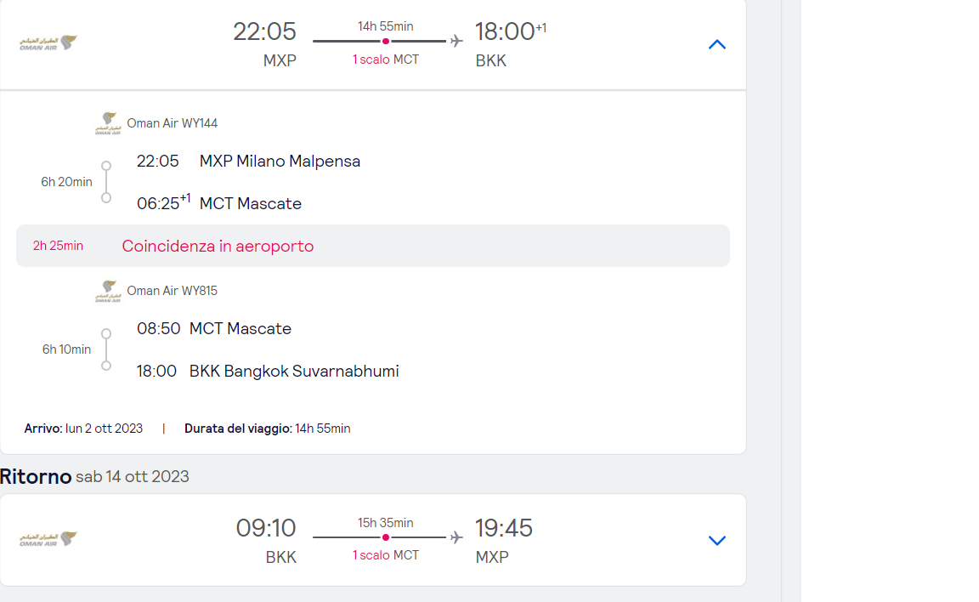The height and width of the screenshot is (602, 979).
Task: Click the "Coincidenza in aeroporto" layover bar
Action: point(373,246)
